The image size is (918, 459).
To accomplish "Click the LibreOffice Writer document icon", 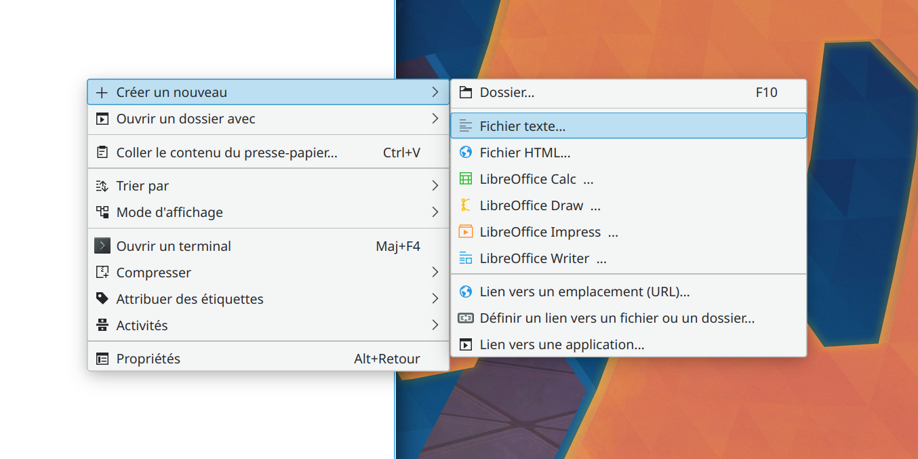I will pyautogui.click(x=465, y=258).
